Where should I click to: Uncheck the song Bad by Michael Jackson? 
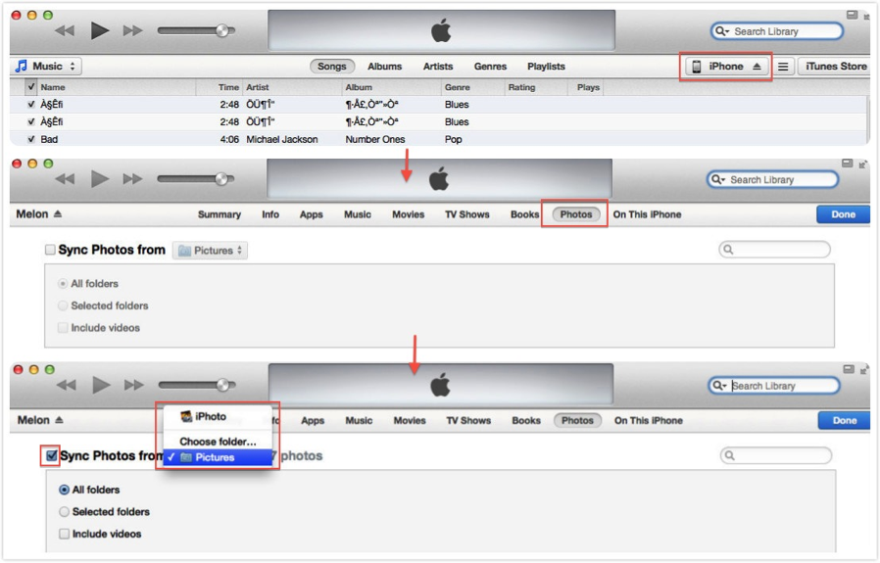click(x=31, y=139)
